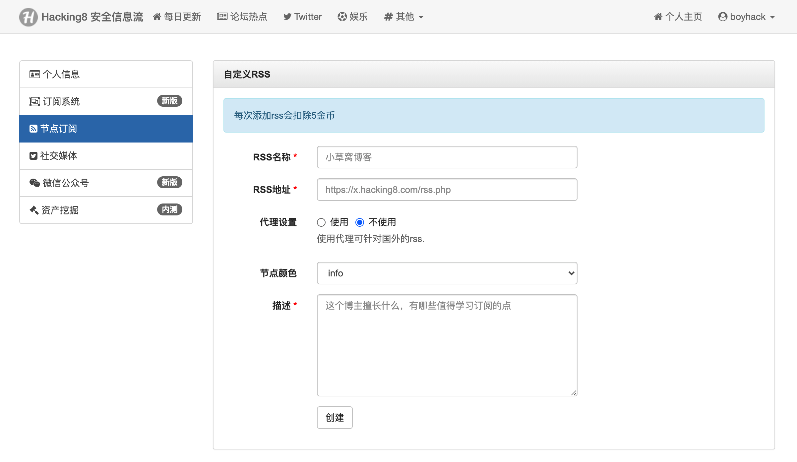The image size is (797, 462).
Task: Expand the 其他 dropdown menu
Action: [x=403, y=17]
